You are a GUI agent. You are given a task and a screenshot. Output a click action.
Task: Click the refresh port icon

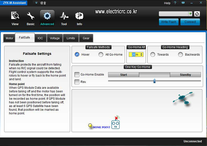pos(197,14)
